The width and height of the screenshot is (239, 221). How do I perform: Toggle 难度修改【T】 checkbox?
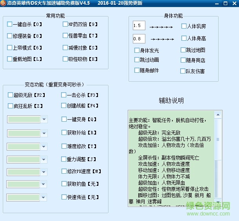click(x=64, y=146)
